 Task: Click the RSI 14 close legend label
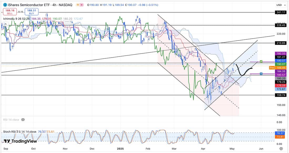11,120
